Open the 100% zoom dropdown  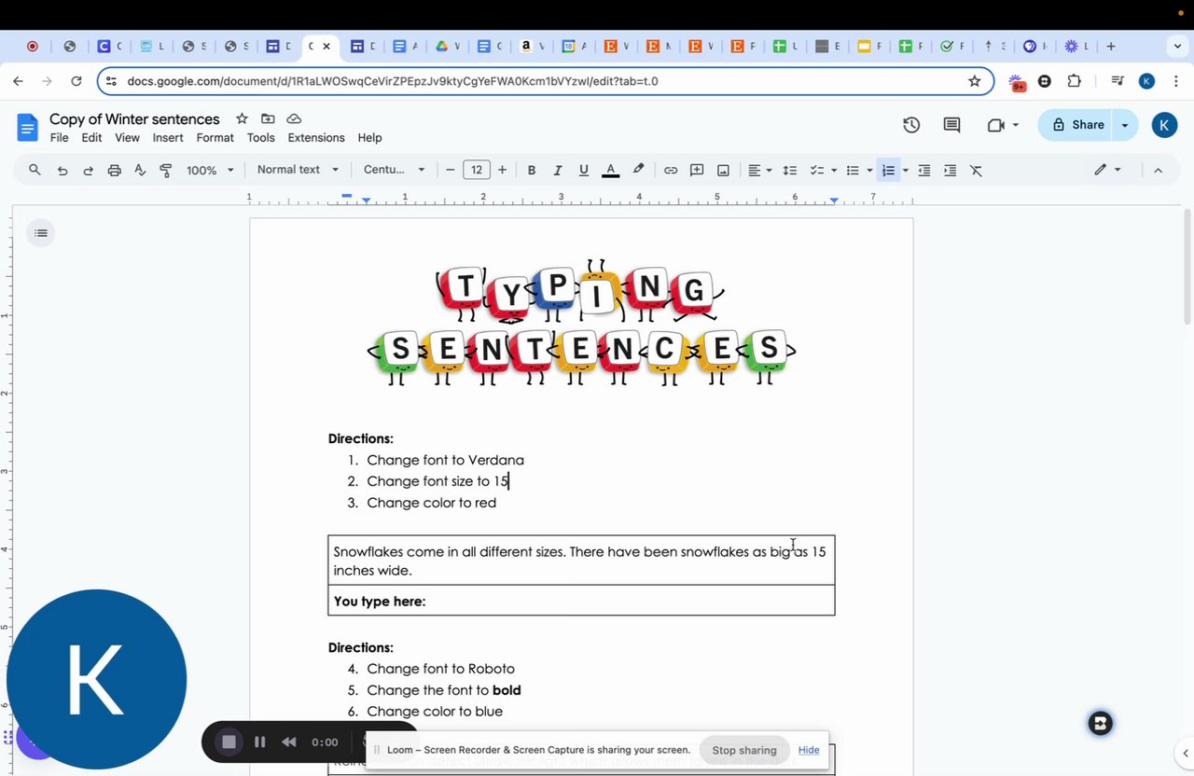tap(210, 170)
